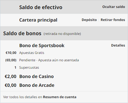Viewport: 128px width, 103px height.
Task: Open the Depósito link
Action: 89,20
